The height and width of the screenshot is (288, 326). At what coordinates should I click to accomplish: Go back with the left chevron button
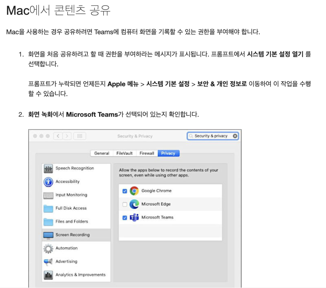pyautogui.click(x=58, y=136)
